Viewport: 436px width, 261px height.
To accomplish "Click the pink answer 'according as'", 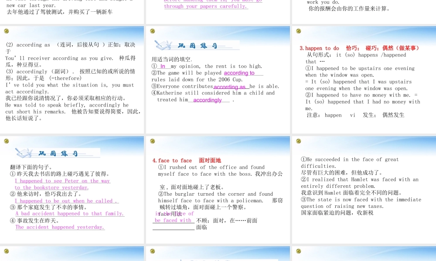I will (x=229, y=87).
